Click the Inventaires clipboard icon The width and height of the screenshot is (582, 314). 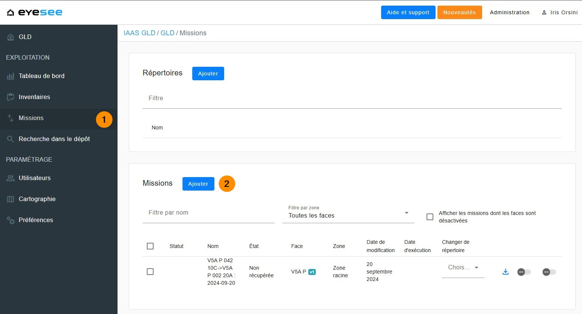tap(11, 97)
